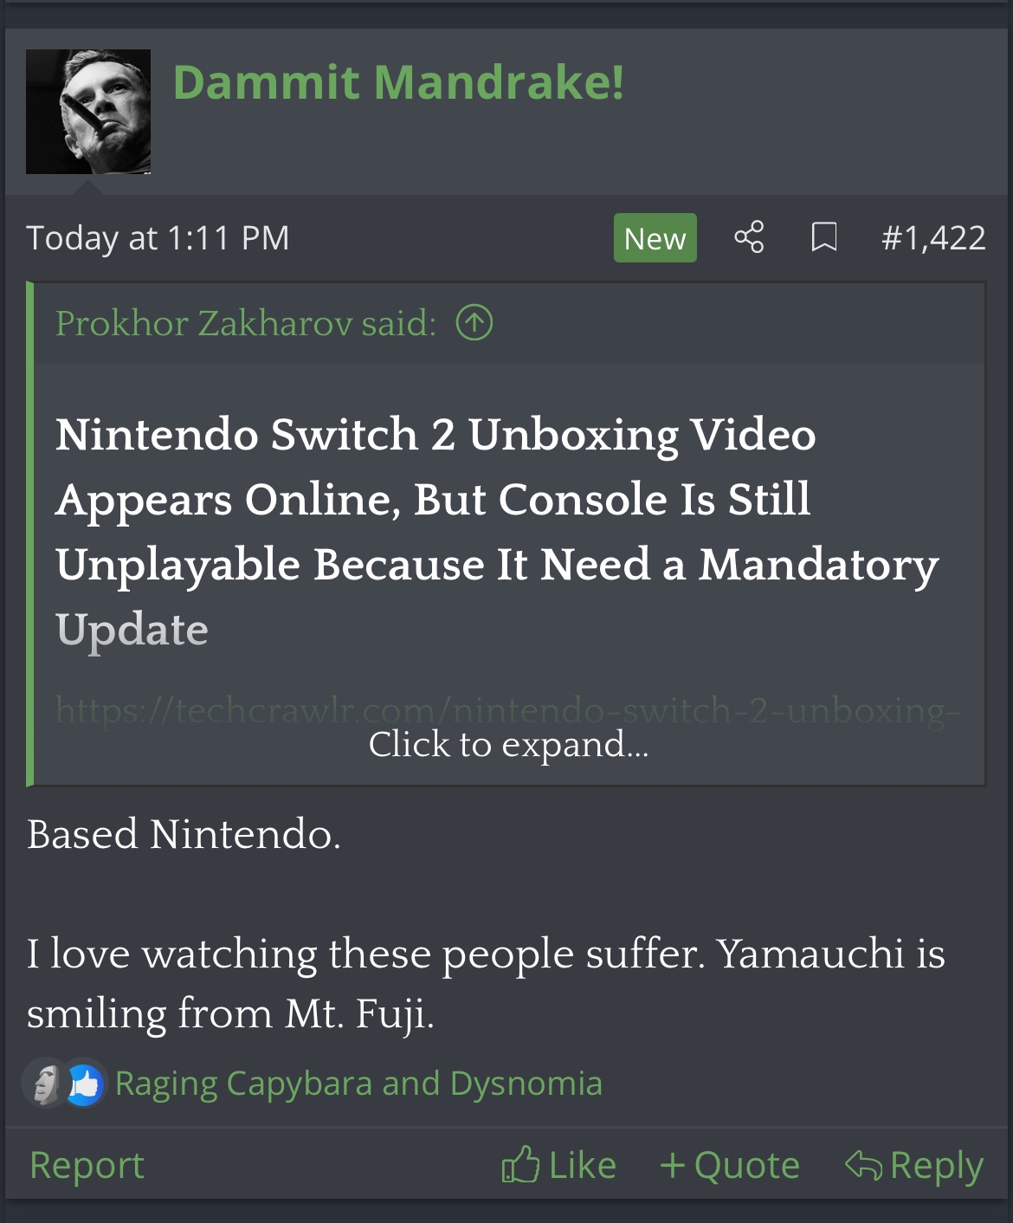The image size is (1013, 1223).
Task: Click the plus icon before Quote
Action: pyautogui.click(x=673, y=1165)
